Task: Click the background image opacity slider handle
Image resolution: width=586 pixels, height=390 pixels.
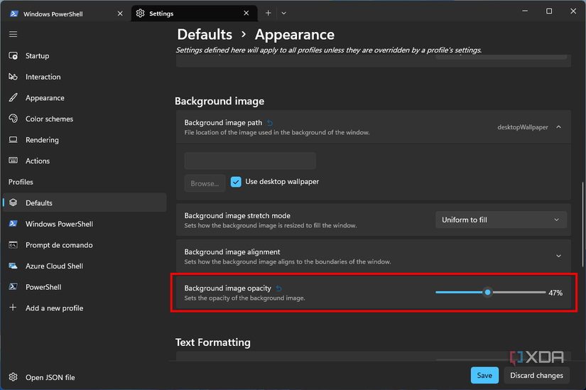Action: click(x=487, y=292)
